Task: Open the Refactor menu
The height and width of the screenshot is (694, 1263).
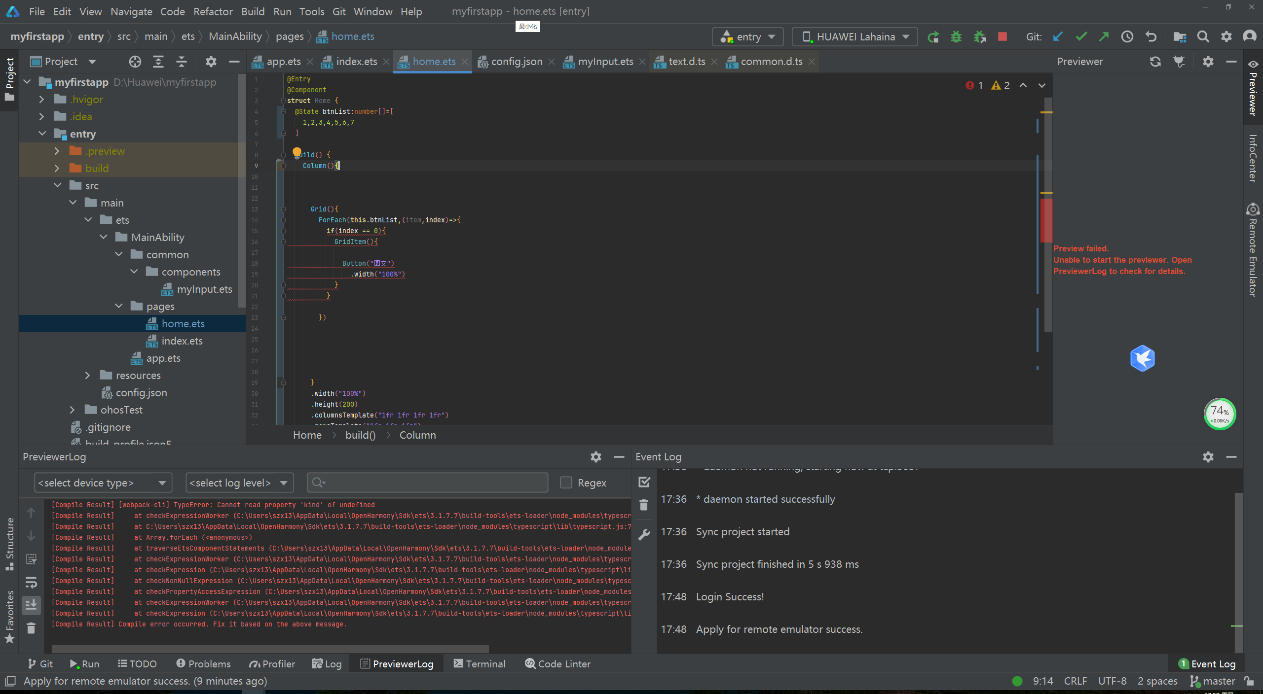Action: pyautogui.click(x=213, y=11)
